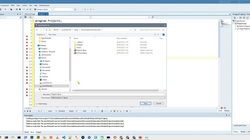Viewport: 250px width, 140px height.
Task: Select Project1.dproj file in the list
Action: point(81,50)
